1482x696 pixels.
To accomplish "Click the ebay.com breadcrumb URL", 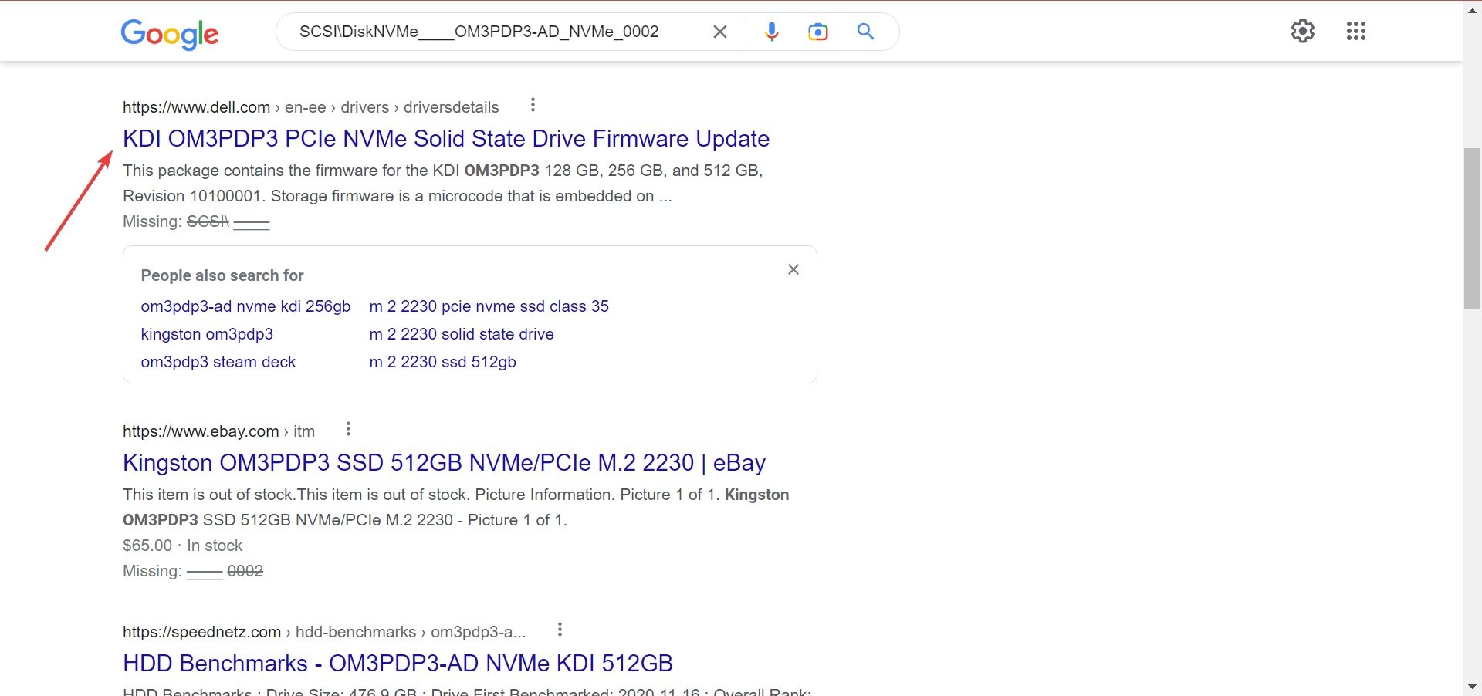I will pyautogui.click(x=218, y=431).
